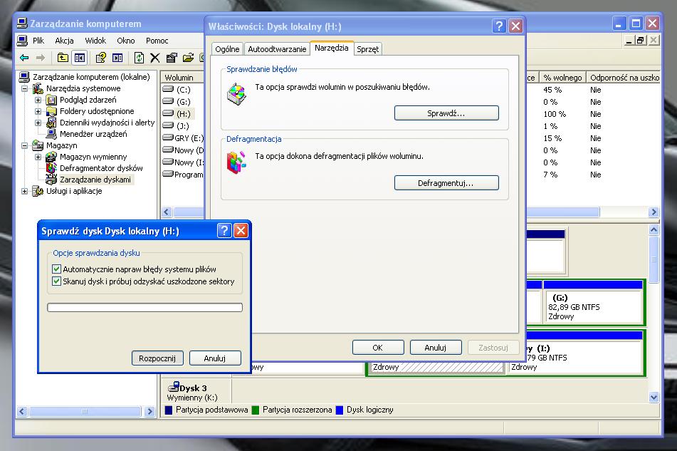Open the Widok menu
The height and width of the screenshot is (451, 677).
coord(95,41)
